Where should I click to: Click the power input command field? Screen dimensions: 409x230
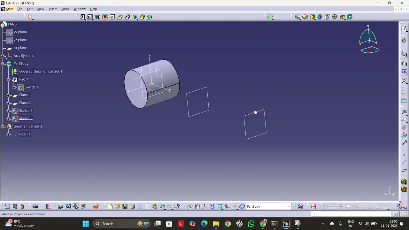coord(351,214)
